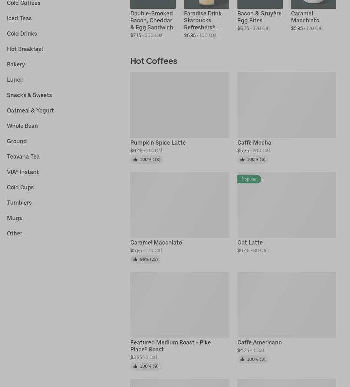This screenshot has width=350, height=387.
Task: Click the Caffè Mocha item title
Action: (x=254, y=143)
